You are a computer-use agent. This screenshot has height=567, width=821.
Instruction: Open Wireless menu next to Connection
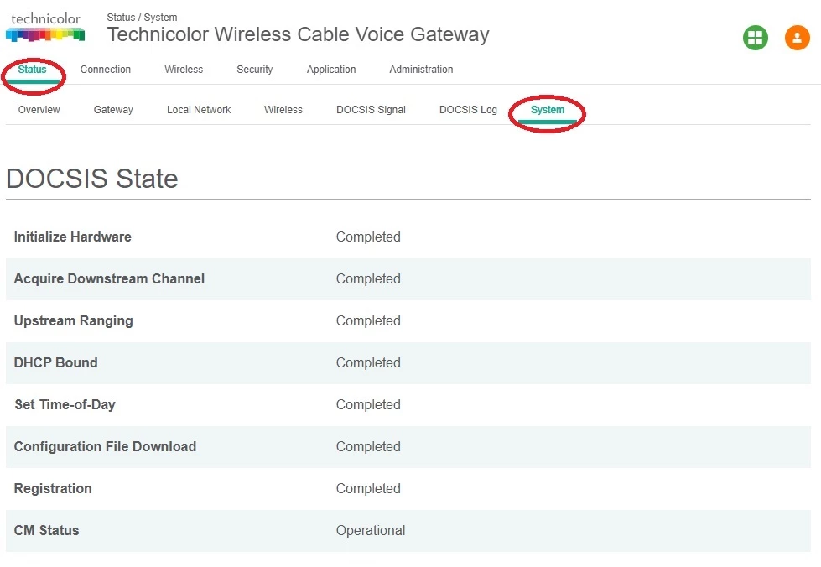click(184, 70)
